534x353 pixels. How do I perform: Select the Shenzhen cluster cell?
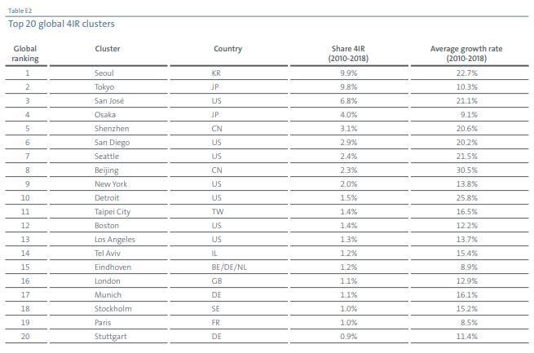tap(111, 128)
